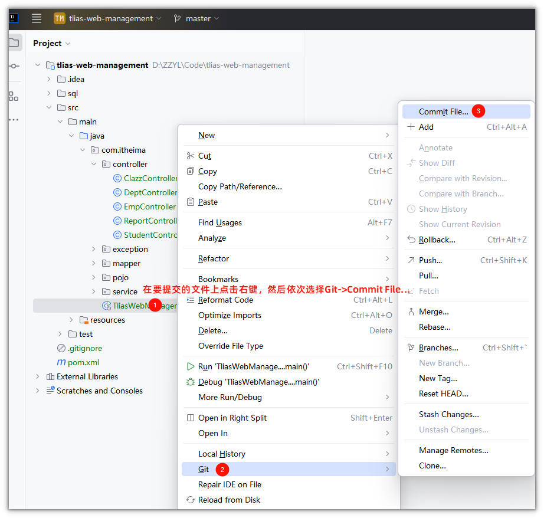Choose Copy Path/Reference...
Viewport: 544px width, 518px height.
pos(289,186)
